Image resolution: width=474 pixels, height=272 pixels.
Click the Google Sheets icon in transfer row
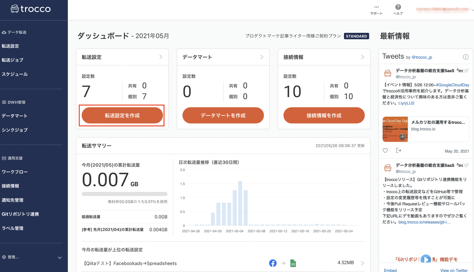(x=293, y=263)
